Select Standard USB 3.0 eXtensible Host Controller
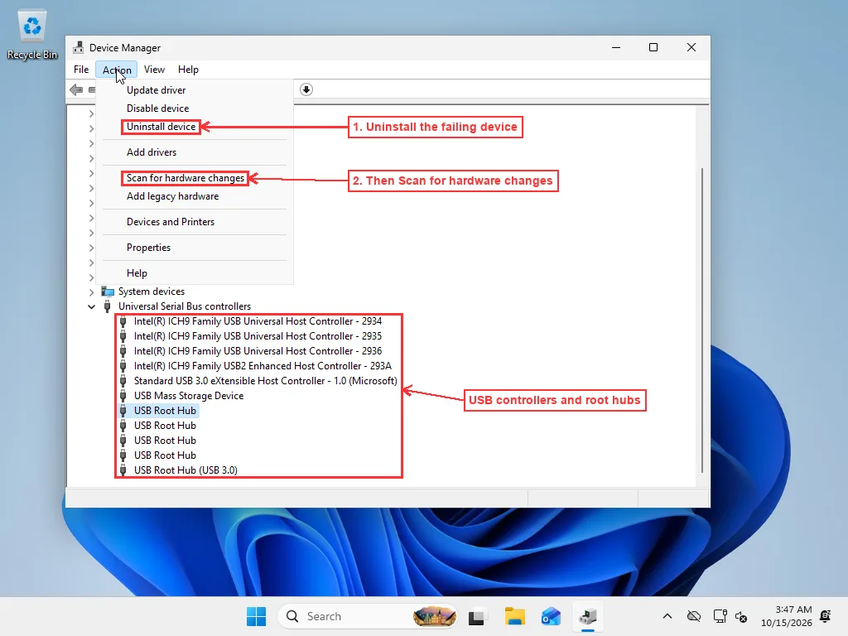This screenshot has width=848, height=636. [x=266, y=381]
